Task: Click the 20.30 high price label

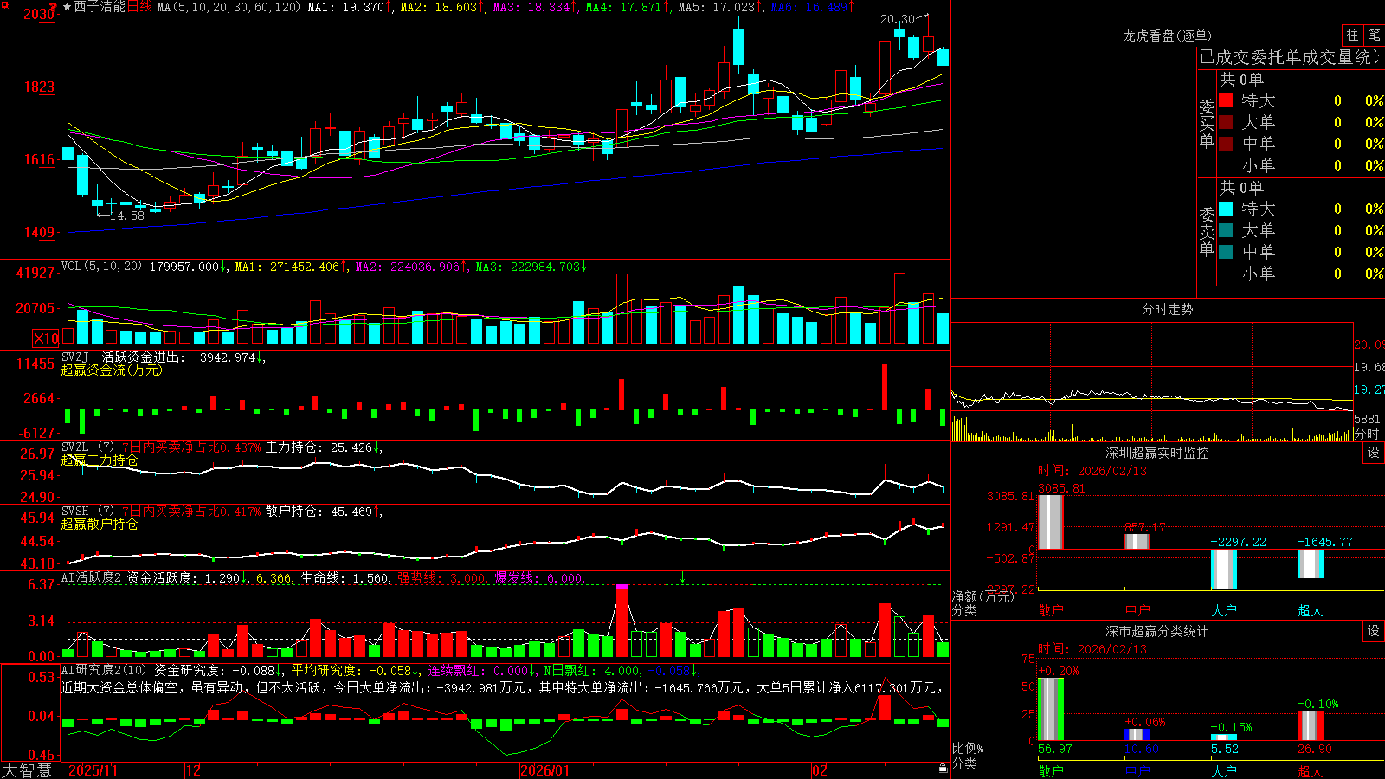Action: [897, 19]
